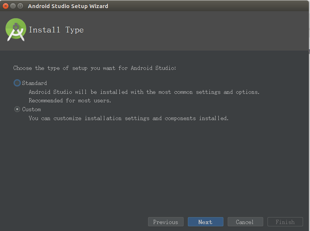Maximize the Setup Wizard window
Image resolution: width=310 pixels, height=231 pixels.
(x=20, y=6)
